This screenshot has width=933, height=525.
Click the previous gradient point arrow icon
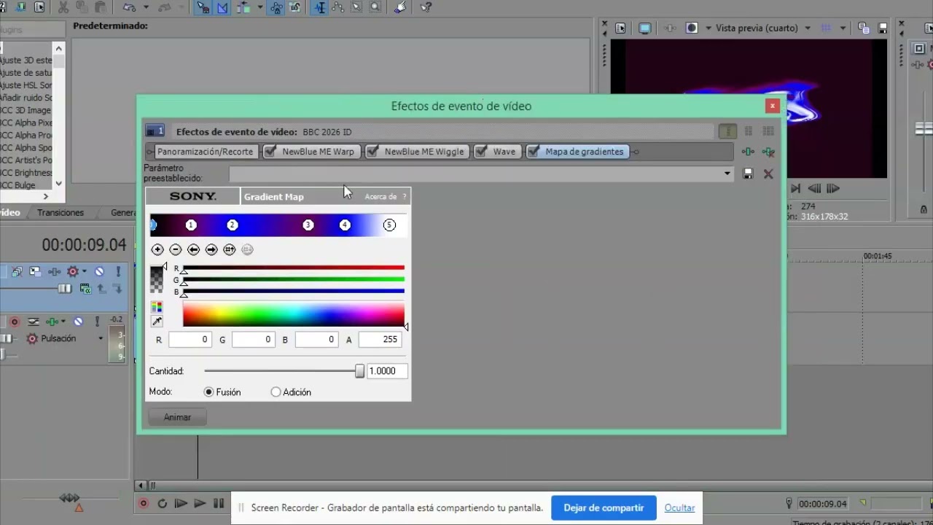[193, 249]
